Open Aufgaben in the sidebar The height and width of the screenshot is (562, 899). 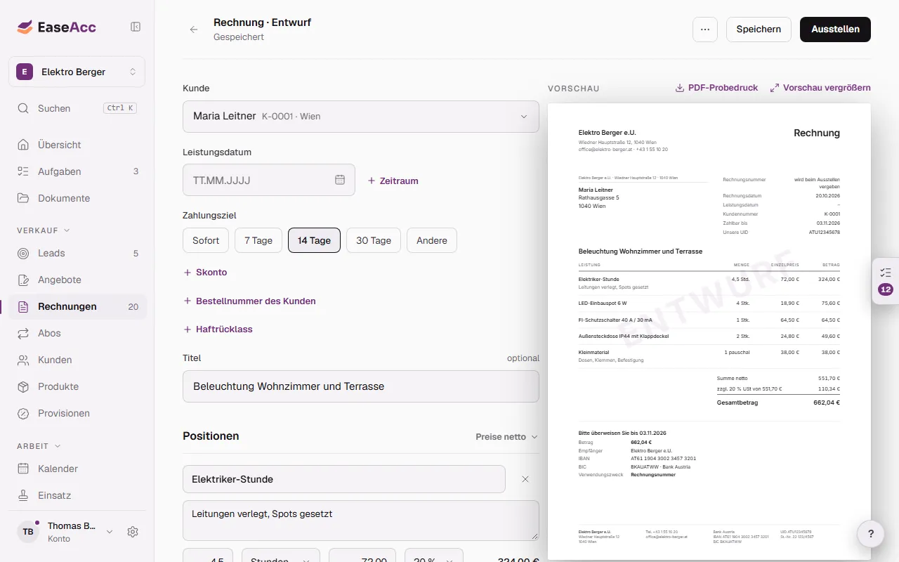(x=77, y=171)
